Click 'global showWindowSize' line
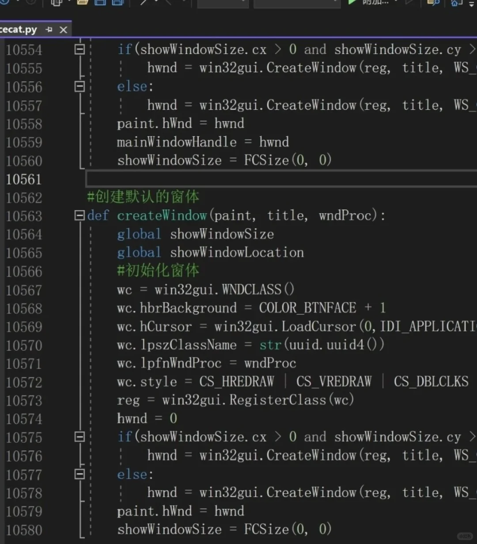Image resolution: width=477 pixels, height=544 pixels. click(195, 234)
